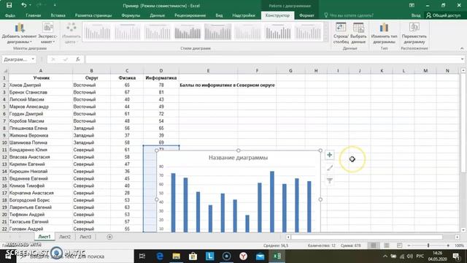
Task: Open the Формат chart tools tab
Action: (x=306, y=15)
